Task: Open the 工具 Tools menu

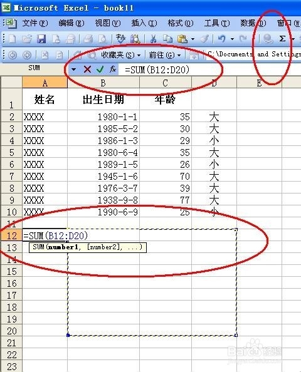Action: click(217, 23)
